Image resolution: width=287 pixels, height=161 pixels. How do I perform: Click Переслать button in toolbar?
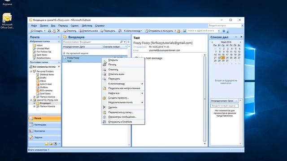(108, 31)
